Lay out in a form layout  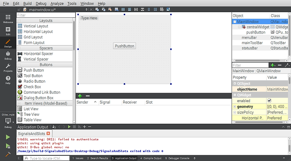click(149, 9)
